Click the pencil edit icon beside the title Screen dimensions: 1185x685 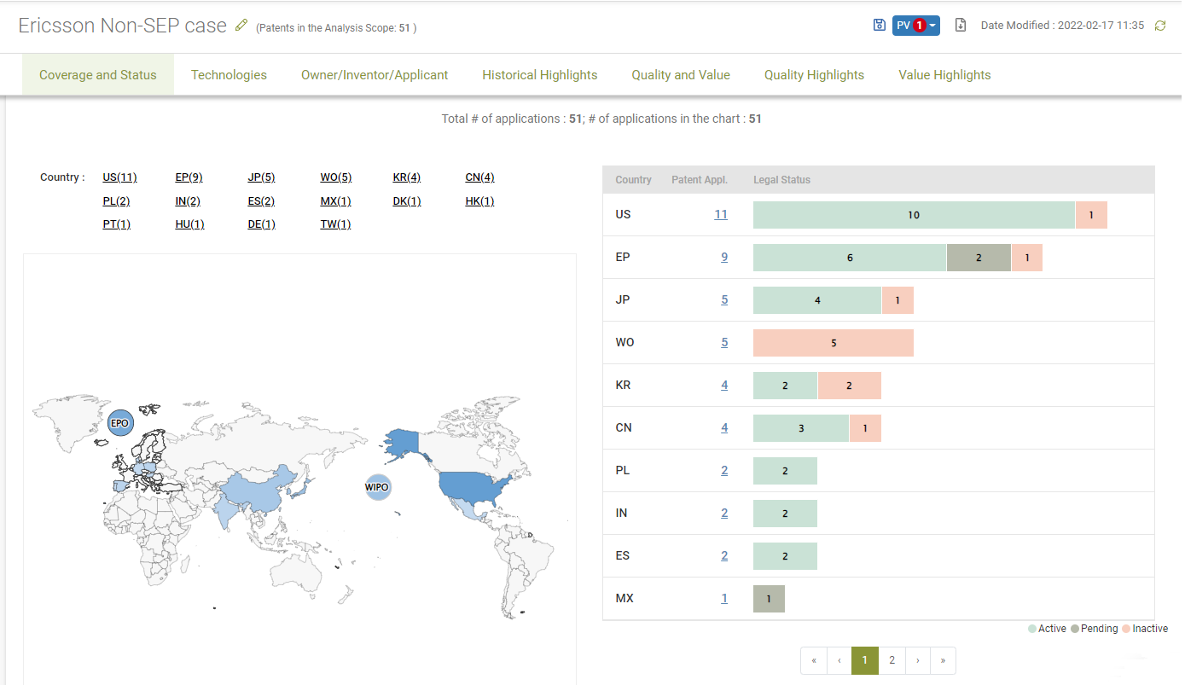click(241, 26)
